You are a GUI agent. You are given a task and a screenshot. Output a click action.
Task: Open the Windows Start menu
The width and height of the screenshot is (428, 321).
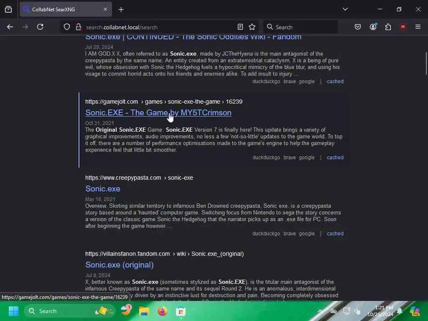[x=13, y=311]
